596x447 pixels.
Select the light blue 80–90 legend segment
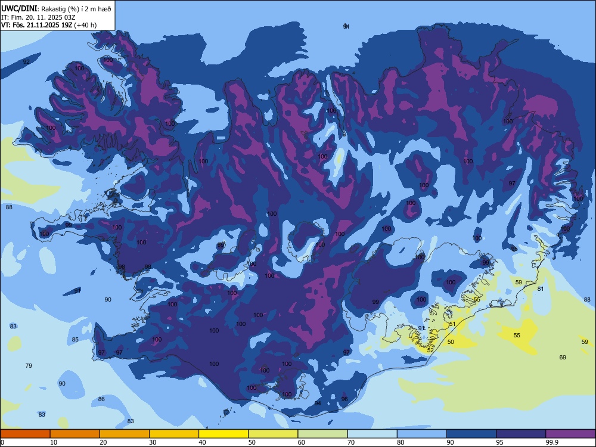[422, 434]
